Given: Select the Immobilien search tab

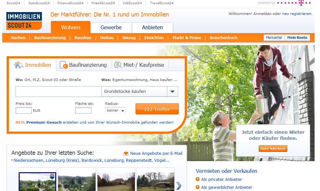Looking at the screenshot, I should click(33, 65).
